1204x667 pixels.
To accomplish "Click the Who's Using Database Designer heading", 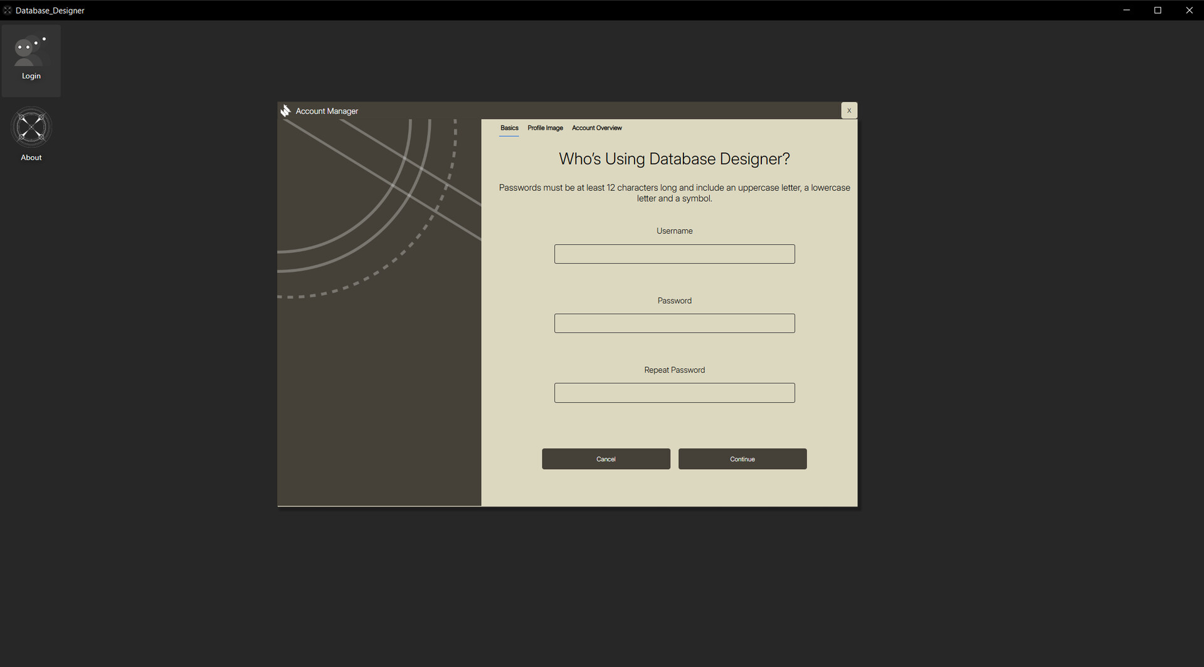I will 674,158.
